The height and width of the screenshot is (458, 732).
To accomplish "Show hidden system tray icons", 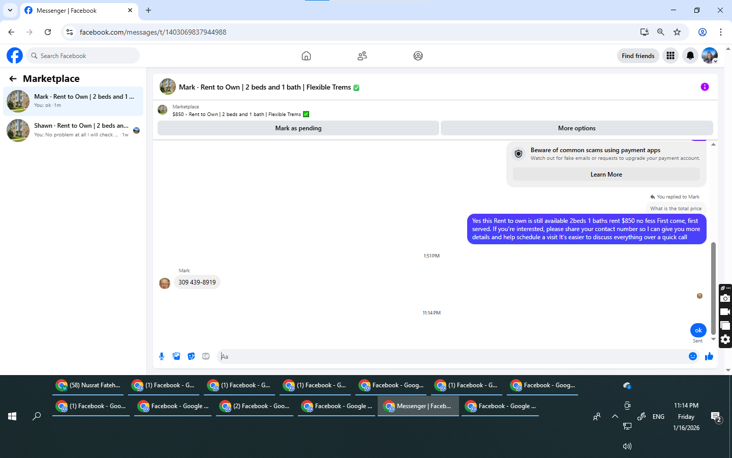I will point(615,416).
